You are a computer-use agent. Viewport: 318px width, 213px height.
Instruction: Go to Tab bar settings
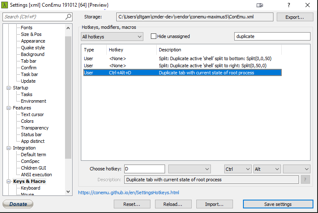click(29, 61)
